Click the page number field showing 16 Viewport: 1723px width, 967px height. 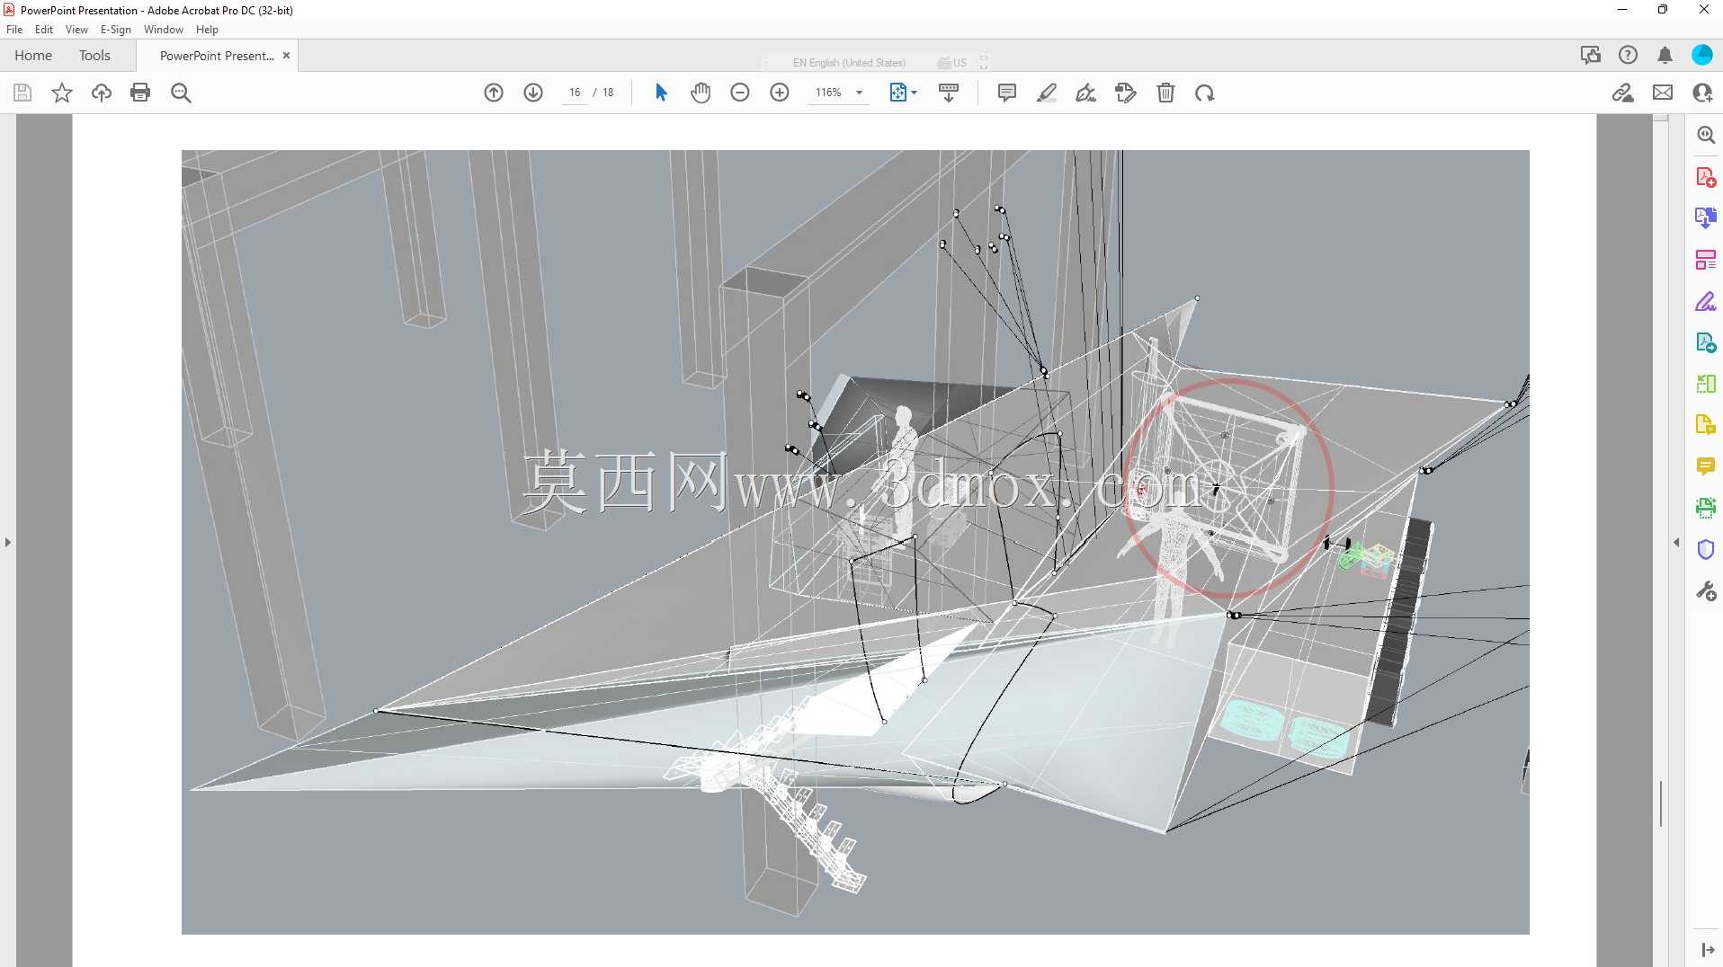[575, 93]
